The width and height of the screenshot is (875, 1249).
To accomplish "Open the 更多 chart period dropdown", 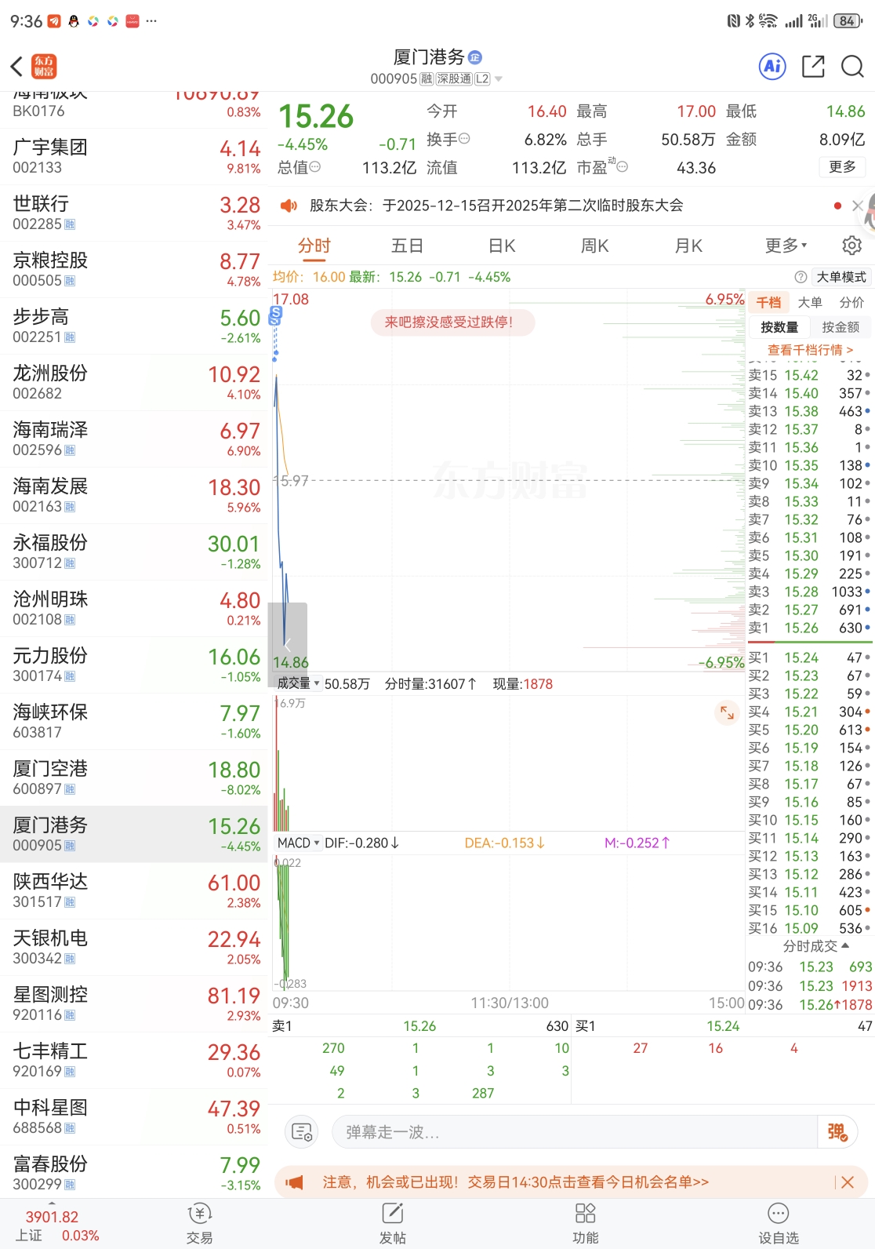I will tap(786, 246).
